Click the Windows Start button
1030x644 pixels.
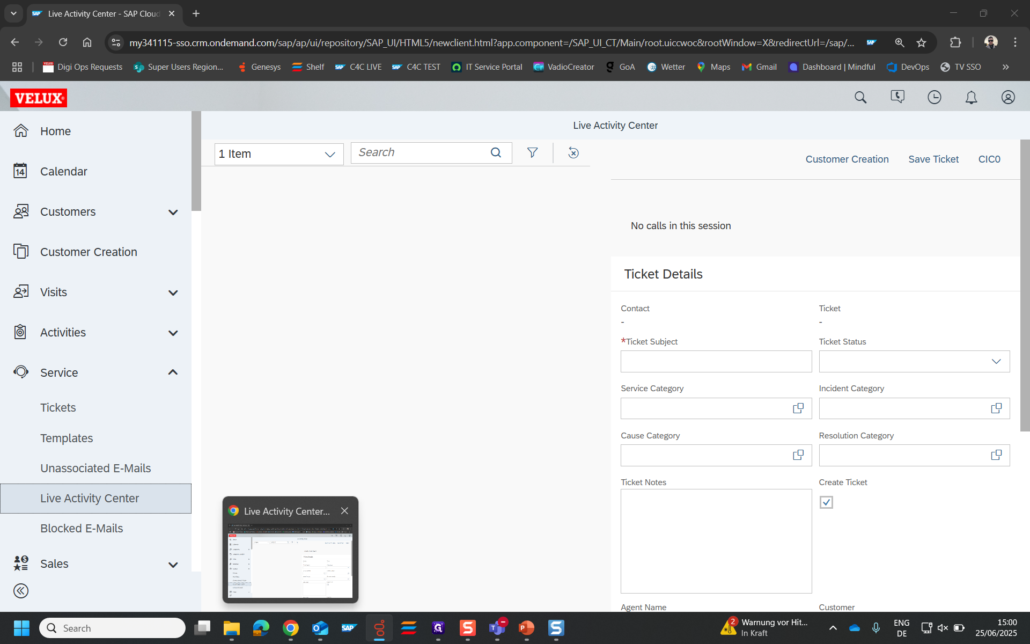pyautogui.click(x=21, y=628)
